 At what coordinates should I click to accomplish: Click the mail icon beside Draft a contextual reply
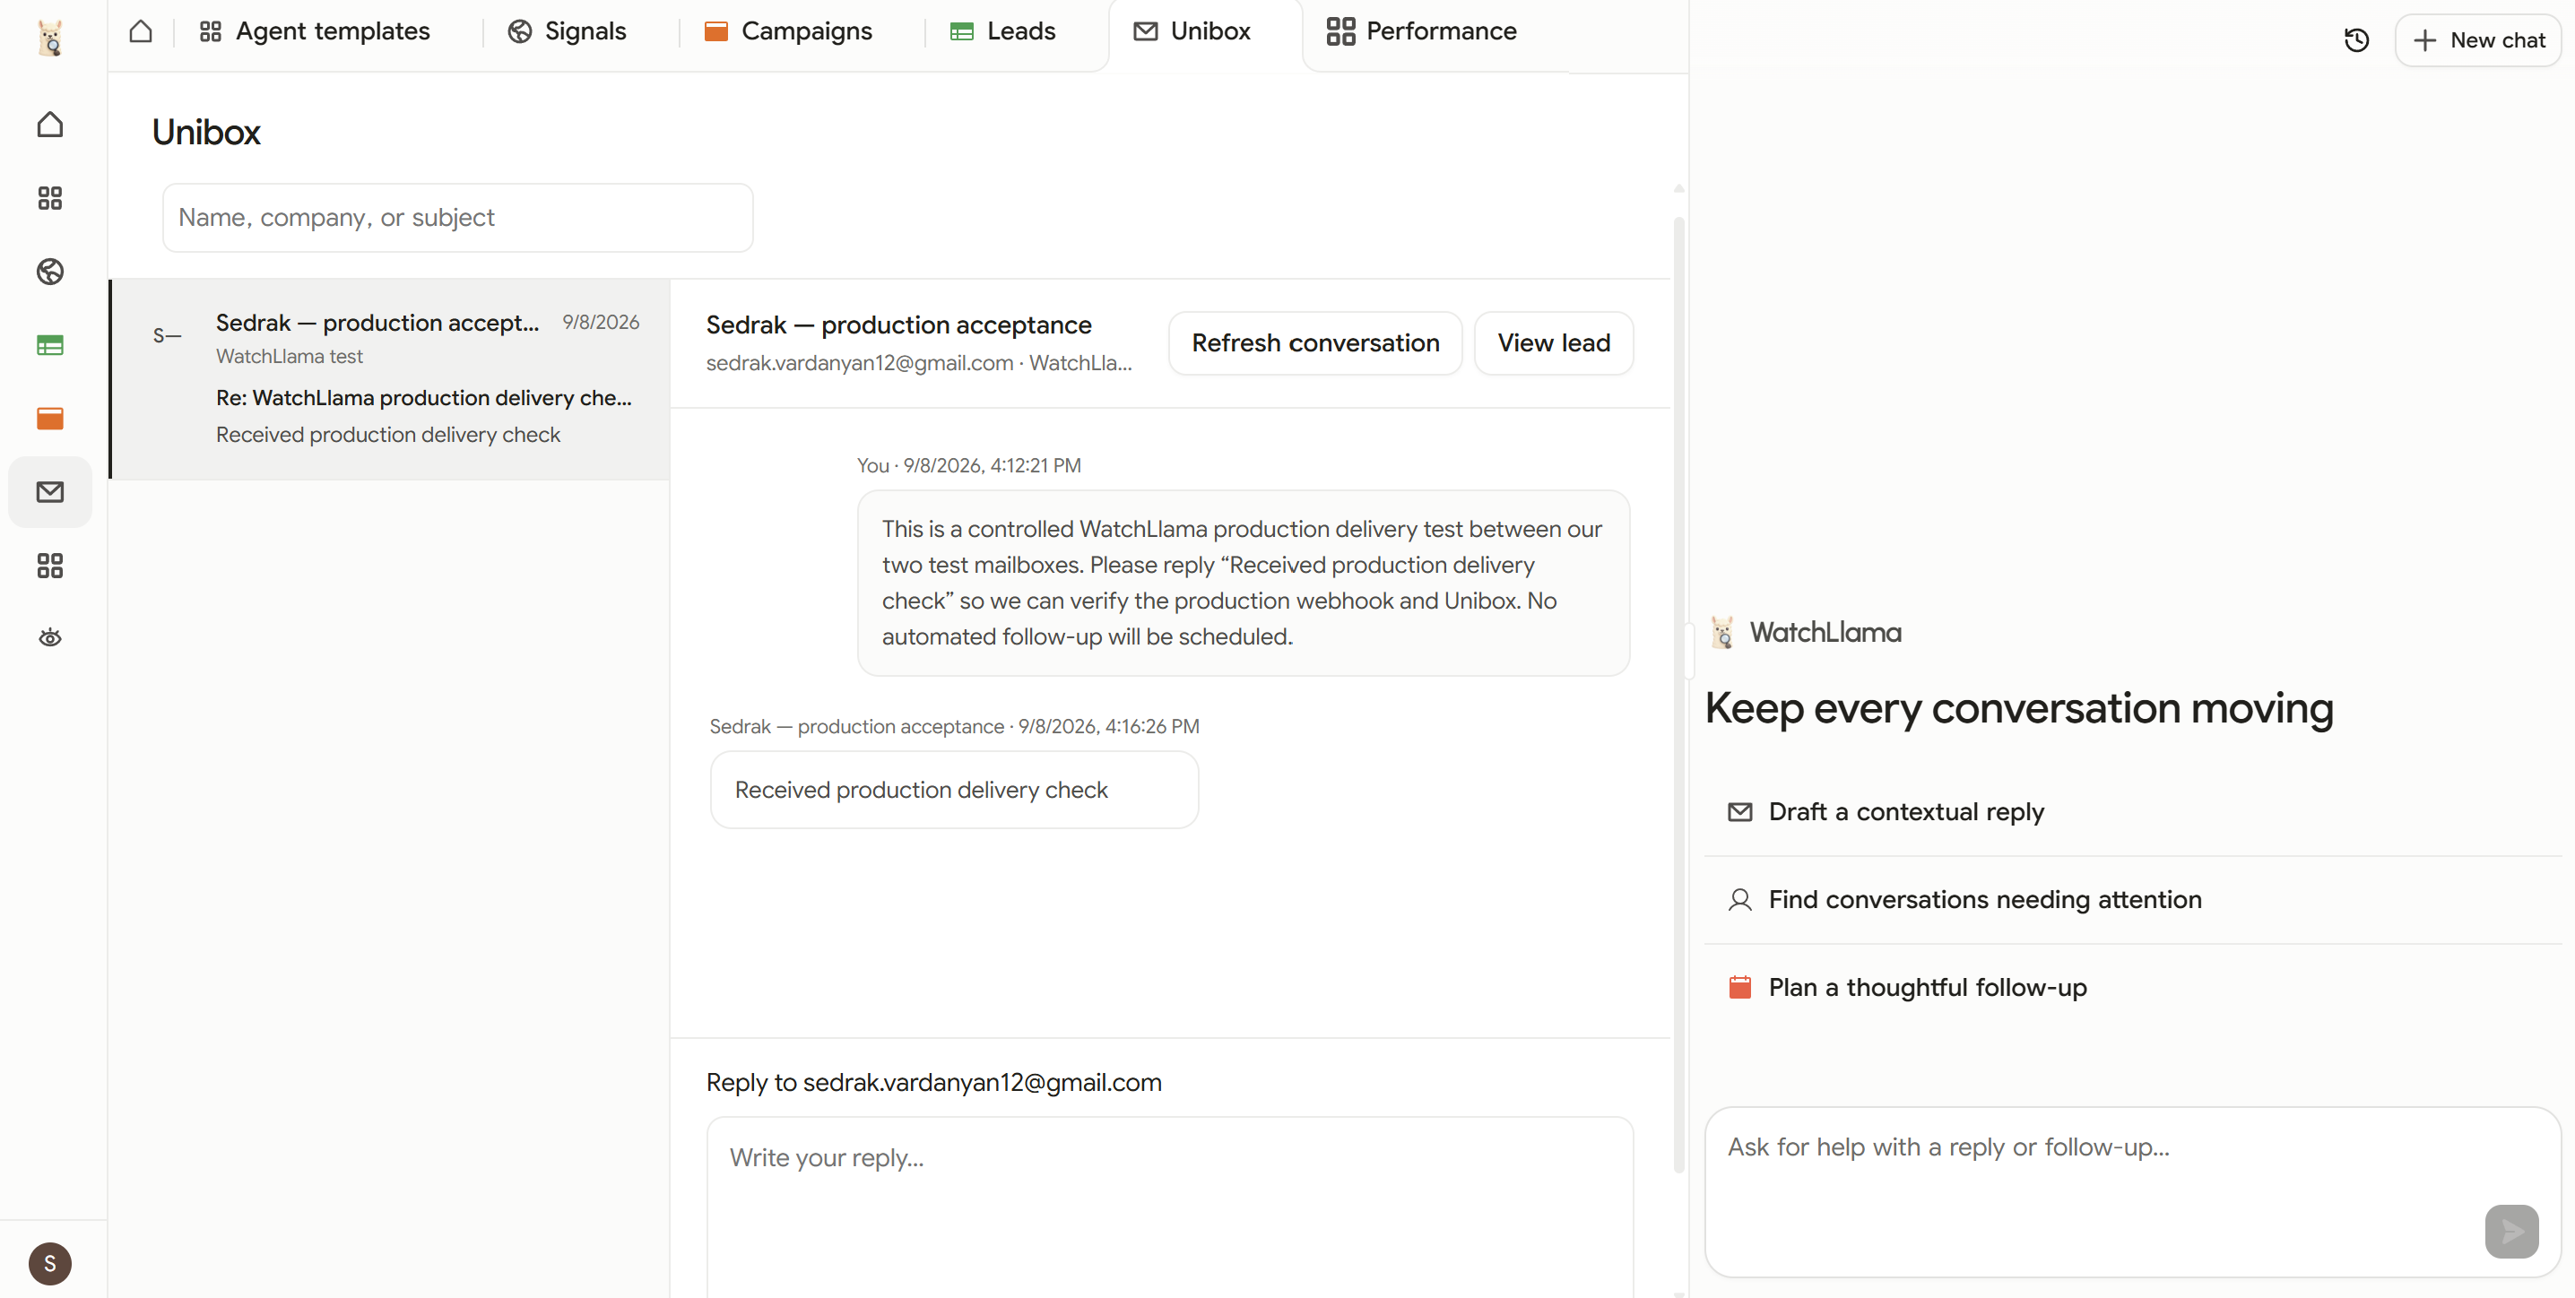click(x=1739, y=812)
